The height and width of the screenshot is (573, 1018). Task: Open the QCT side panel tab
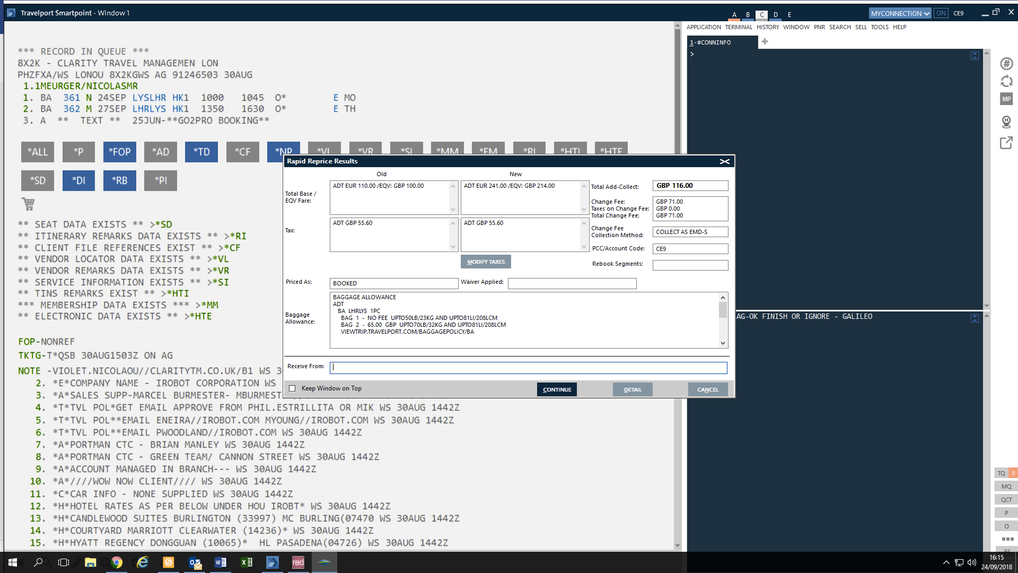pos(1006,500)
